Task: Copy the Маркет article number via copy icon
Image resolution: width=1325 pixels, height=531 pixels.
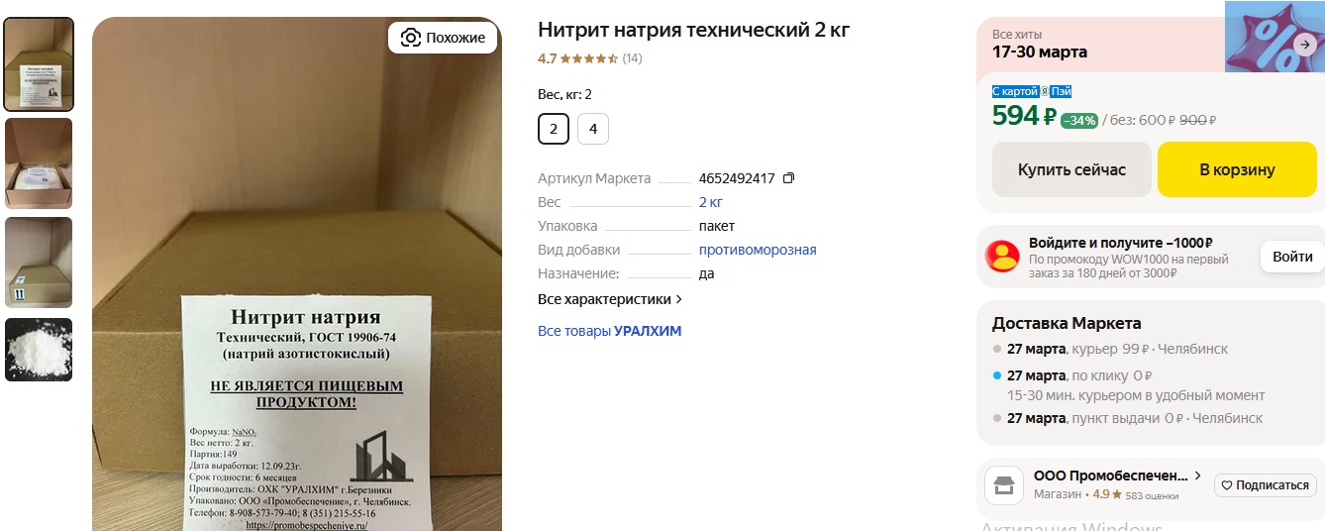Action: pos(788,178)
